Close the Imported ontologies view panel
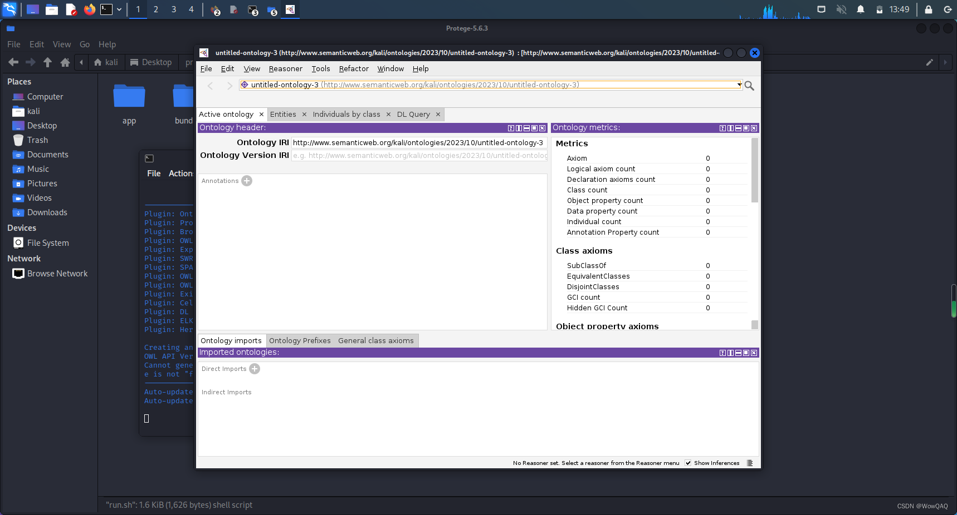This screenshot has height=515, width=957. pyautogui.click(x=754, y=353)
